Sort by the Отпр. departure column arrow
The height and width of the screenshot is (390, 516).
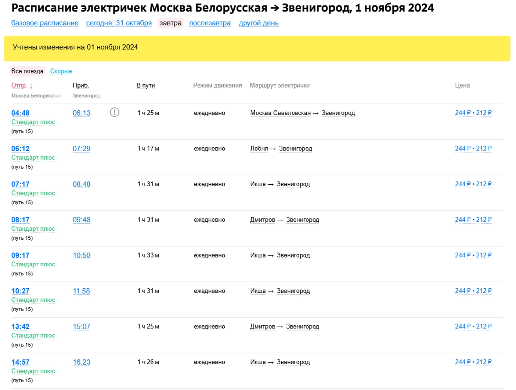(x=31, y=86)
